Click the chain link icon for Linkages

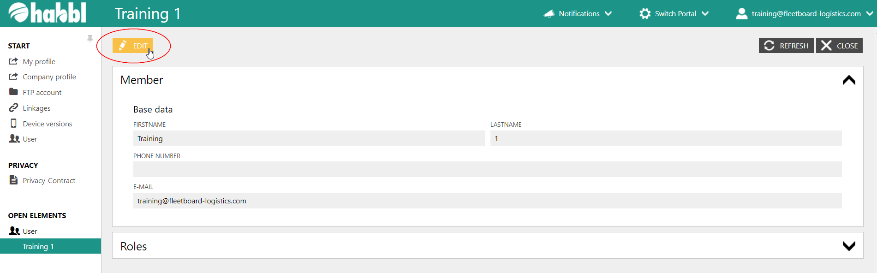pyautogui.click(x=13, y=108)
